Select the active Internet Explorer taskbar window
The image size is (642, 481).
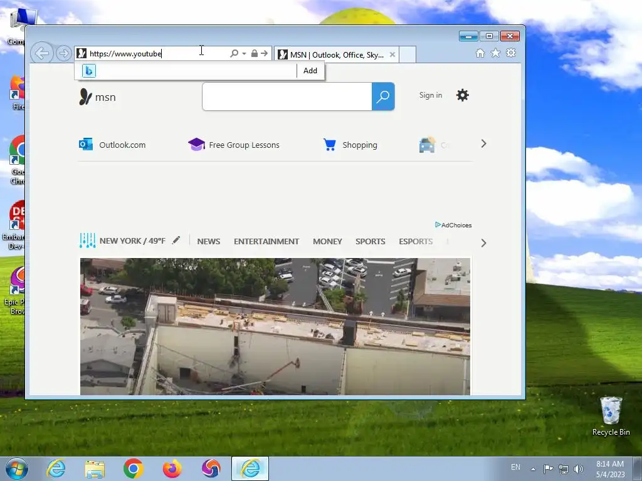[x=250, y=468]
